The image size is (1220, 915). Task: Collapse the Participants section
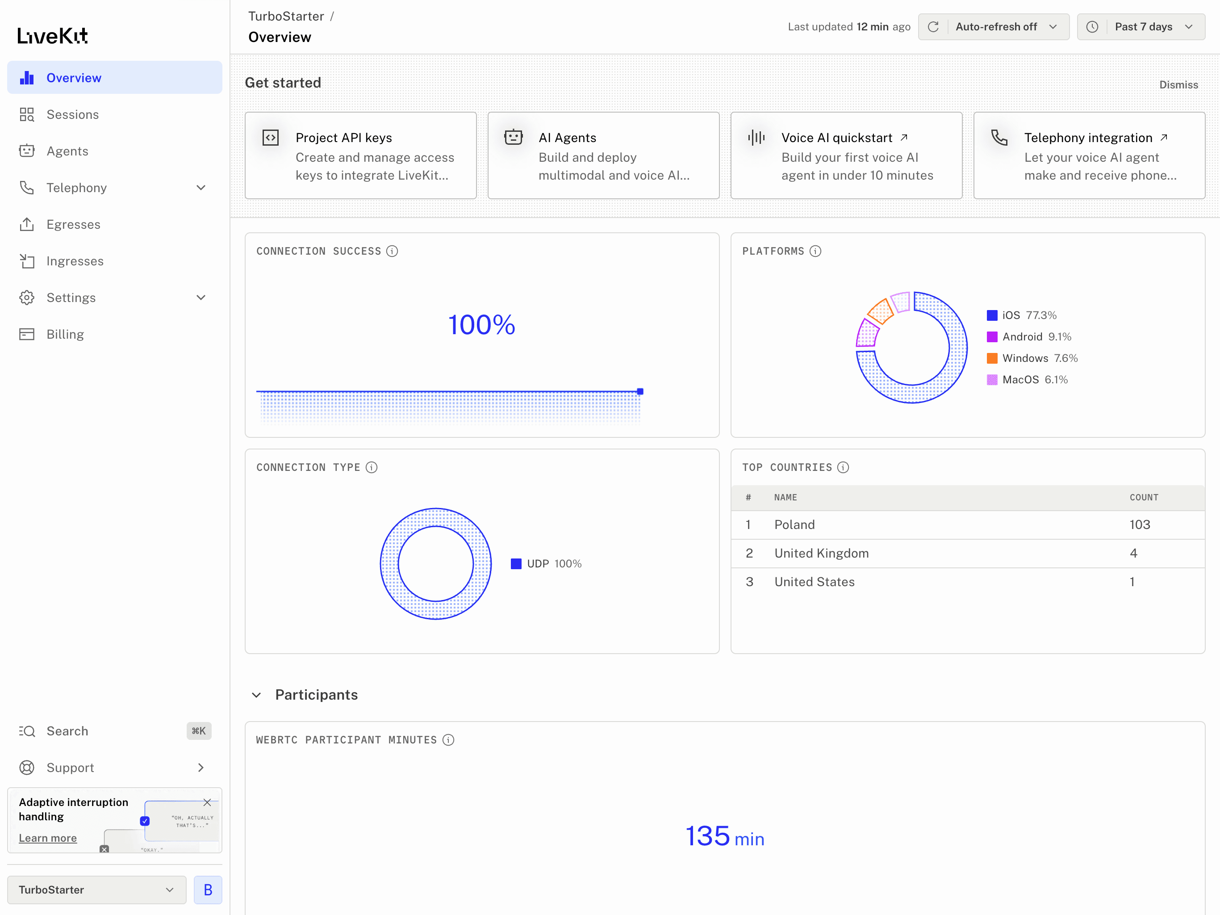(x=256, y=695)
